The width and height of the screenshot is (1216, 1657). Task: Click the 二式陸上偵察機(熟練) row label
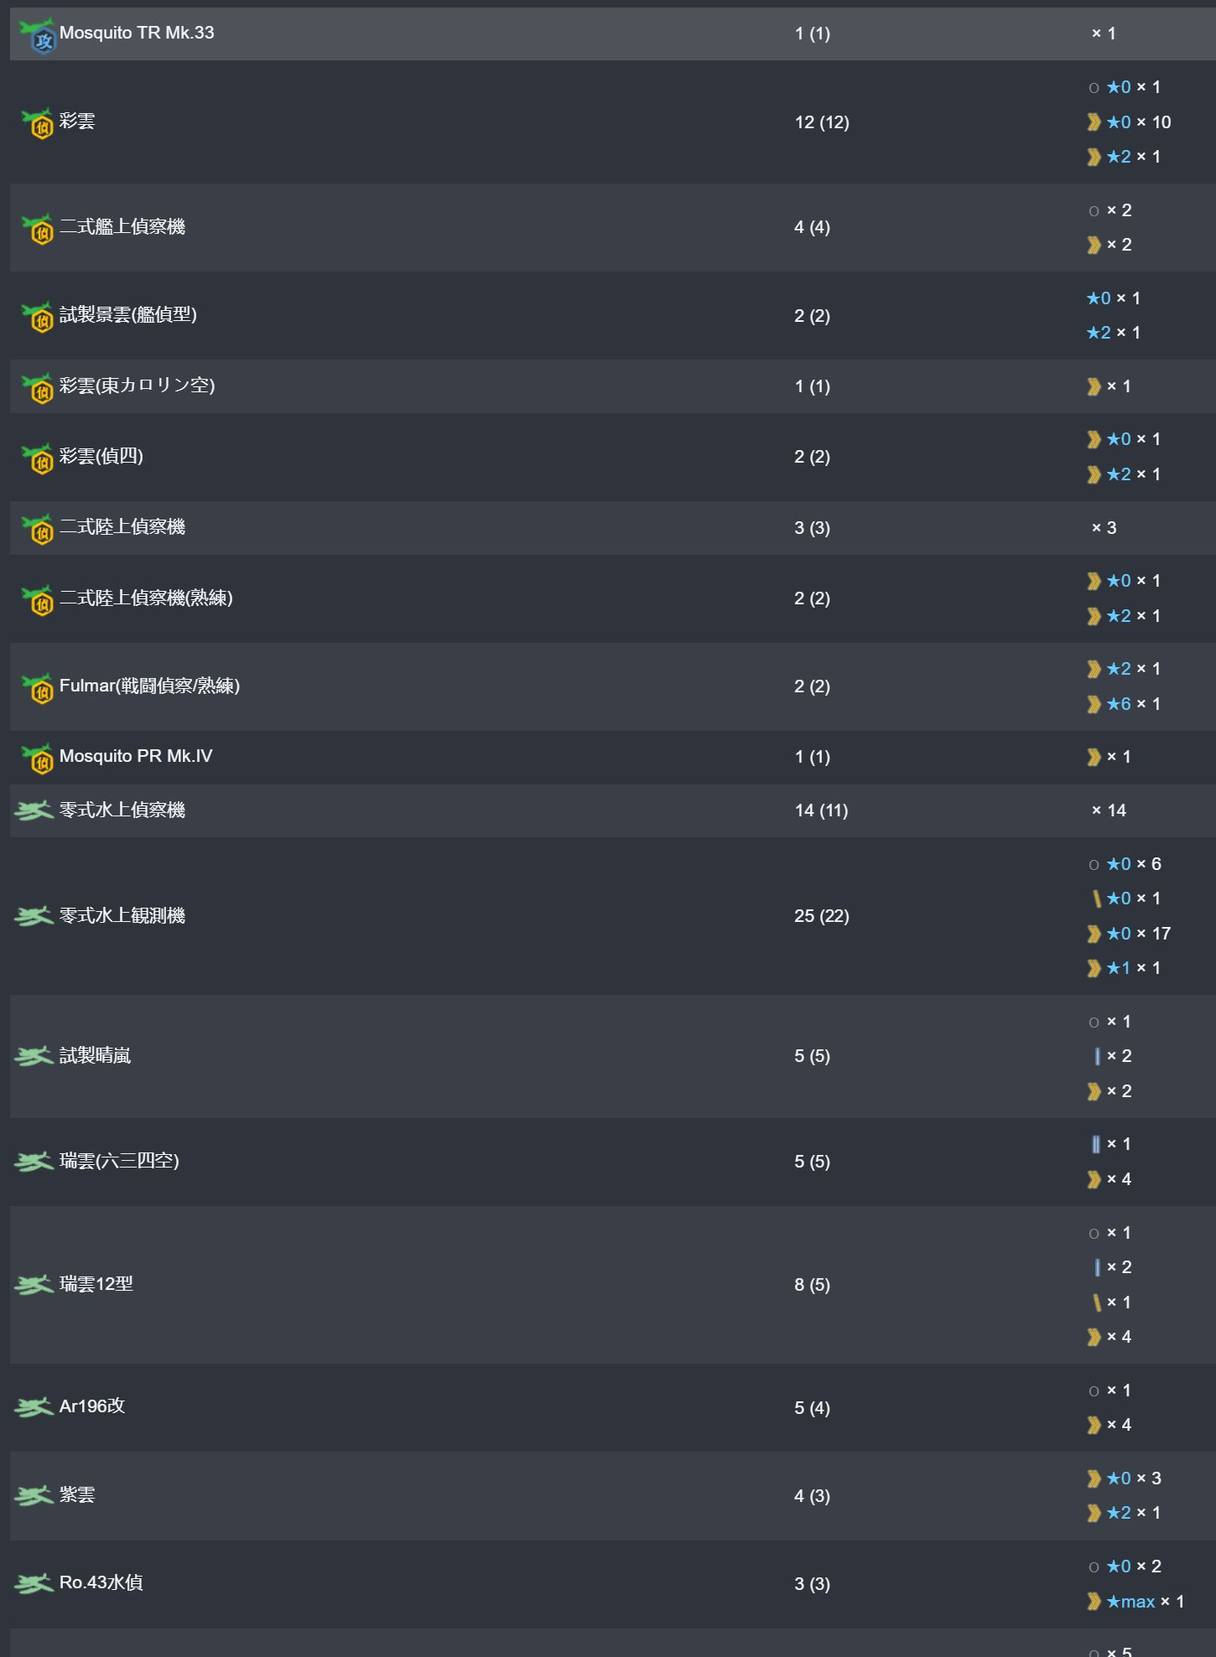click(146, 598)
